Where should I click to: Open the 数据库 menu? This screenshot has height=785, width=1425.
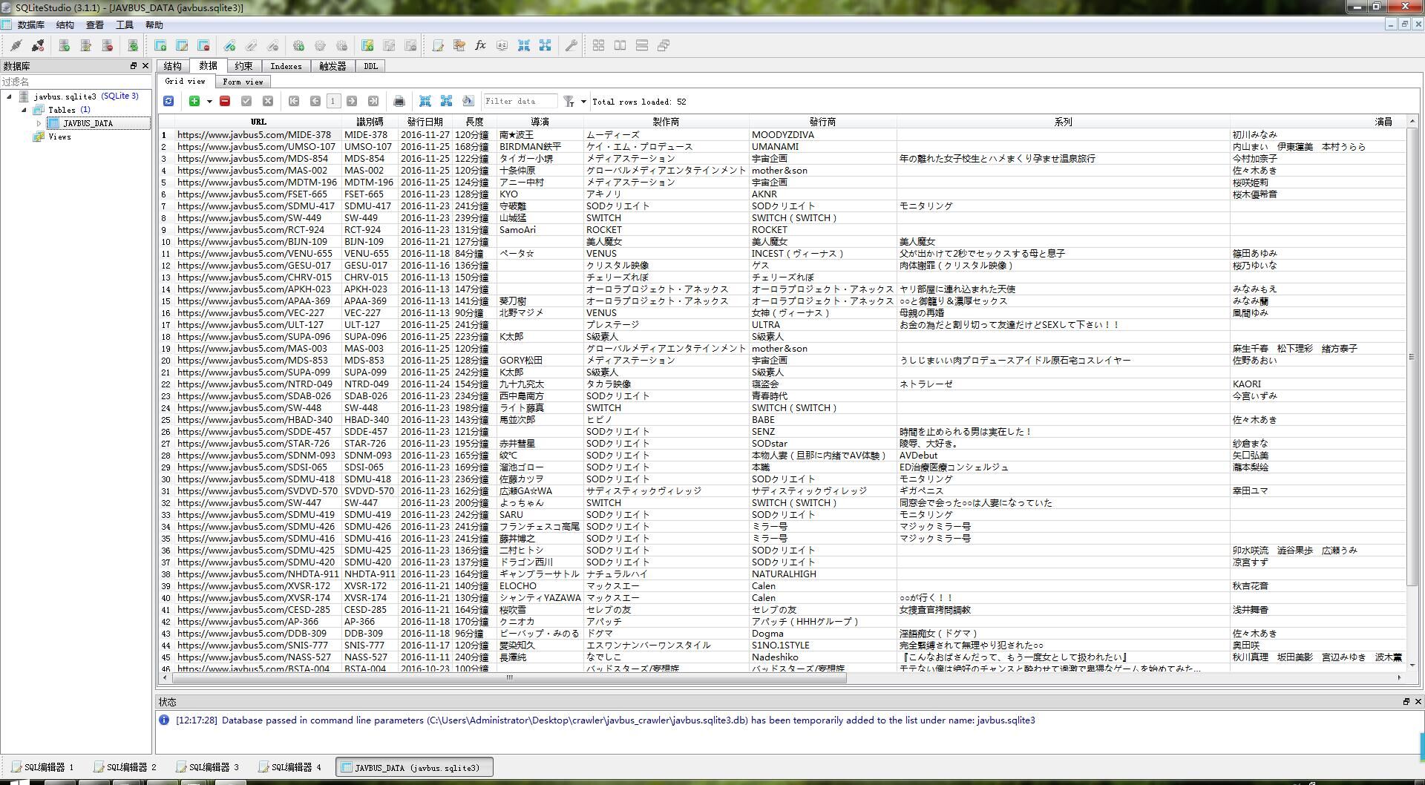tap(30, 24)
